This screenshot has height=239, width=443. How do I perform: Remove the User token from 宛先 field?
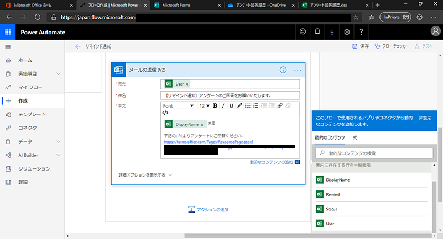(187, 84)
